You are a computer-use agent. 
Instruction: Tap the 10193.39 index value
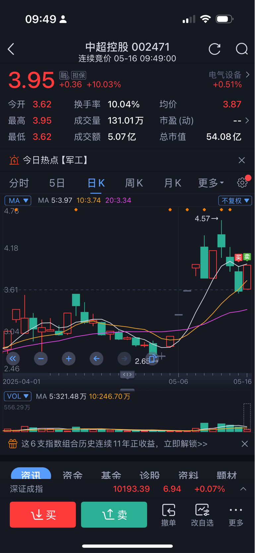131,489
